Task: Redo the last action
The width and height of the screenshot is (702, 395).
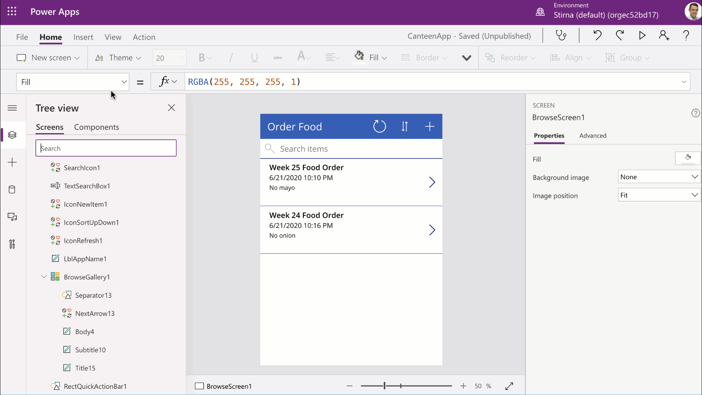Action: 620,35
